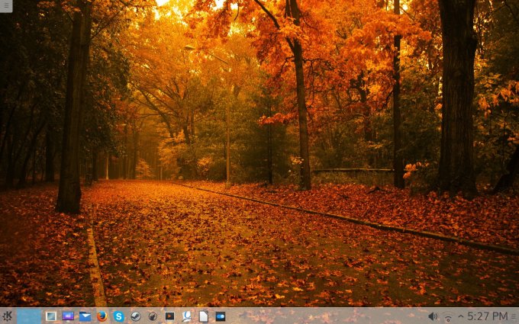
Task: Open the panel settings hamburger button
Action: (x=514, y=316)
